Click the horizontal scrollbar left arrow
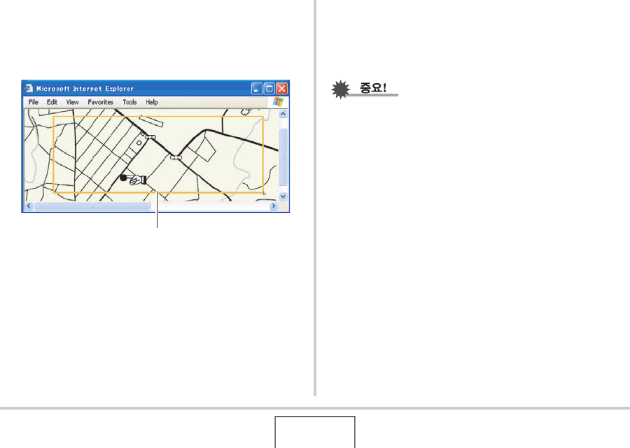 tap(29, 205)
